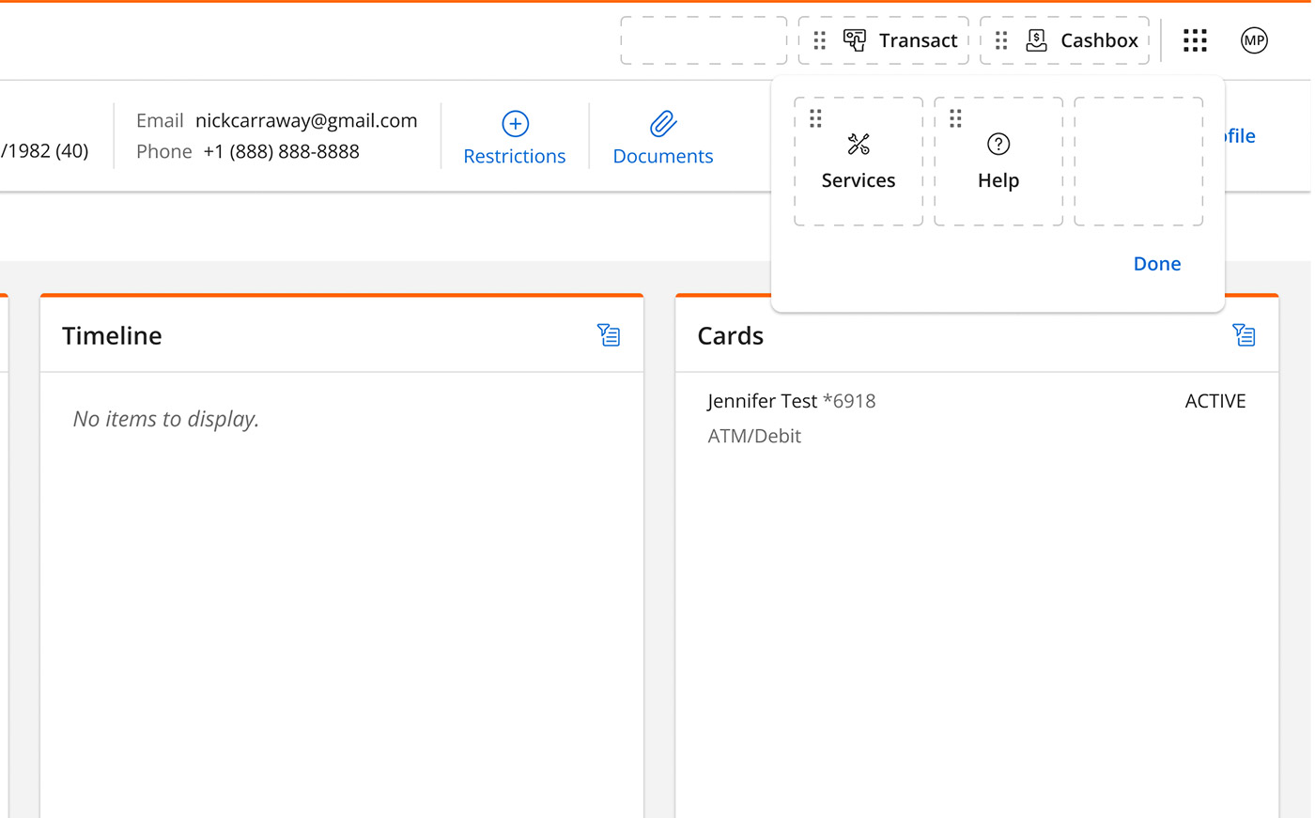Image resolution: width=1315 pixels, height=818 pixels.
Task: Select the empty placeholder left of Transact
Action: (704, 40)
